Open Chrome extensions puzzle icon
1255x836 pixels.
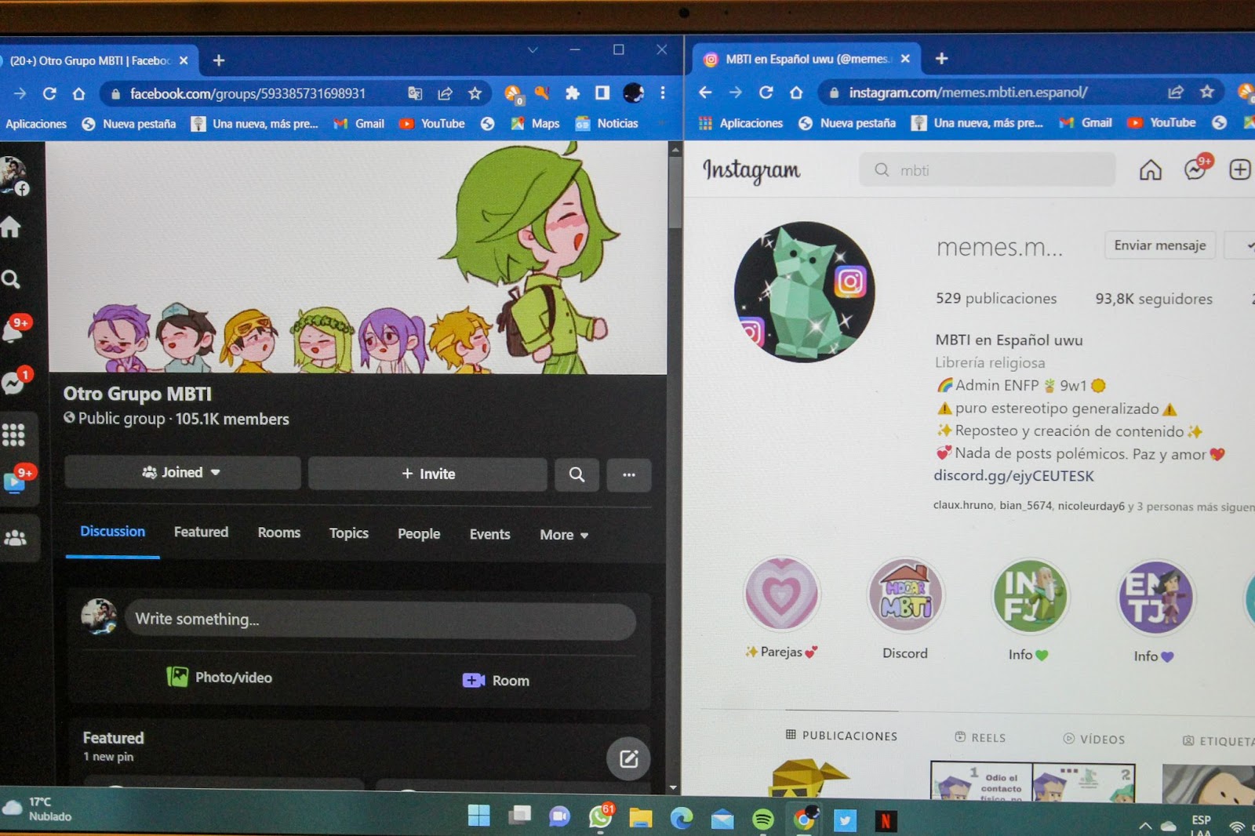[572, 93]
